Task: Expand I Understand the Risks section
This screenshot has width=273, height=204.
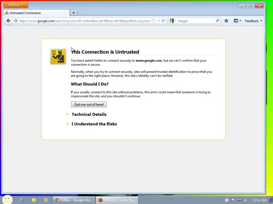Action: tap(94, 124)
